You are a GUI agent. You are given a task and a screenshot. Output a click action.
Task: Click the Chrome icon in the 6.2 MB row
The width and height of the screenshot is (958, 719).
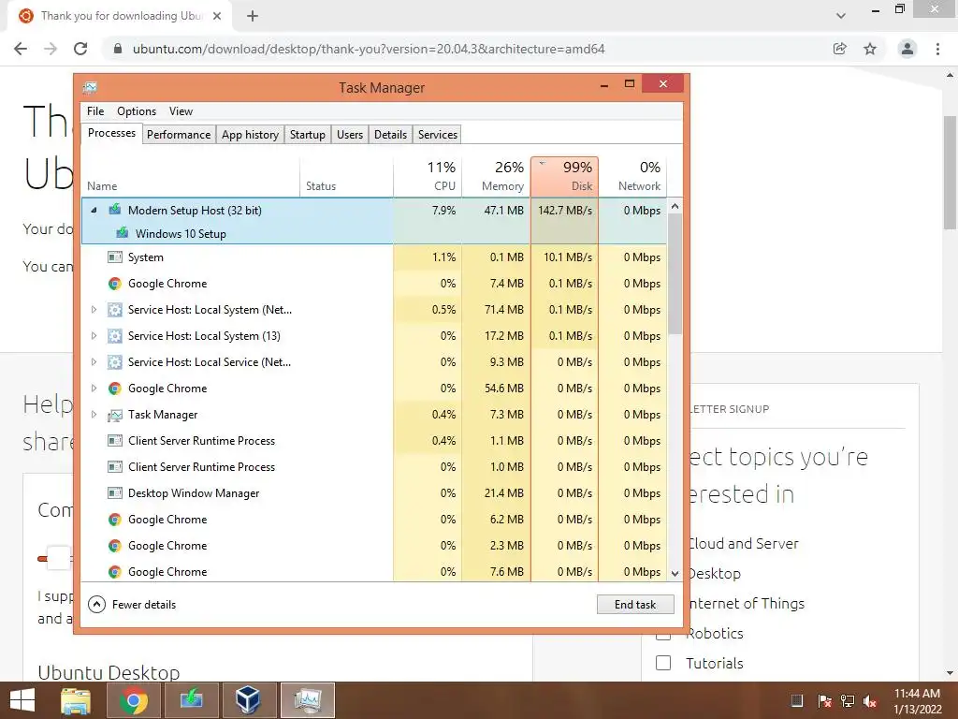[114, 519]
